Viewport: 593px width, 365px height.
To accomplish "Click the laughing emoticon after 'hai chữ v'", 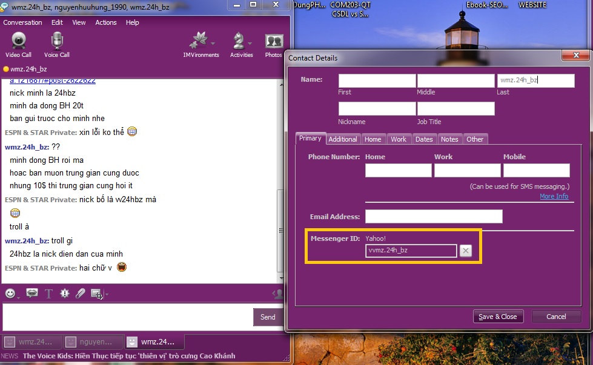I will click(122, 267).
